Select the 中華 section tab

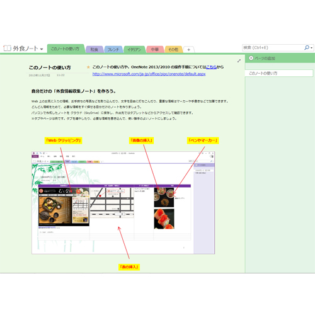tap(155, 50)
